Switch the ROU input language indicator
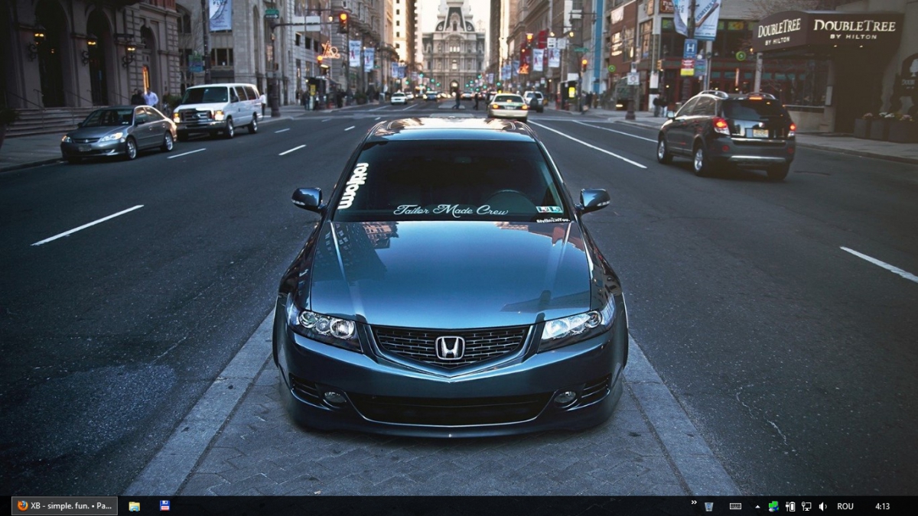This screenshot has height=516, width=918. coord(845,506)
